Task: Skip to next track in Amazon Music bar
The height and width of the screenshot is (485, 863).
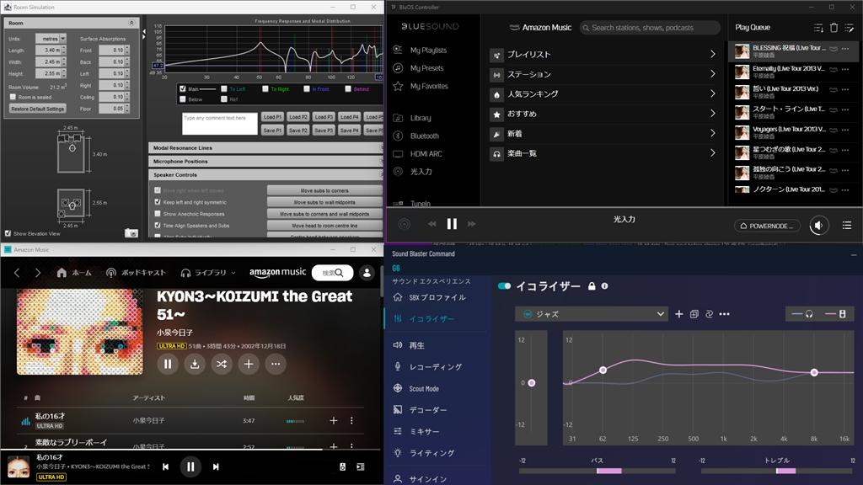Action: click(x=216, y=466)
